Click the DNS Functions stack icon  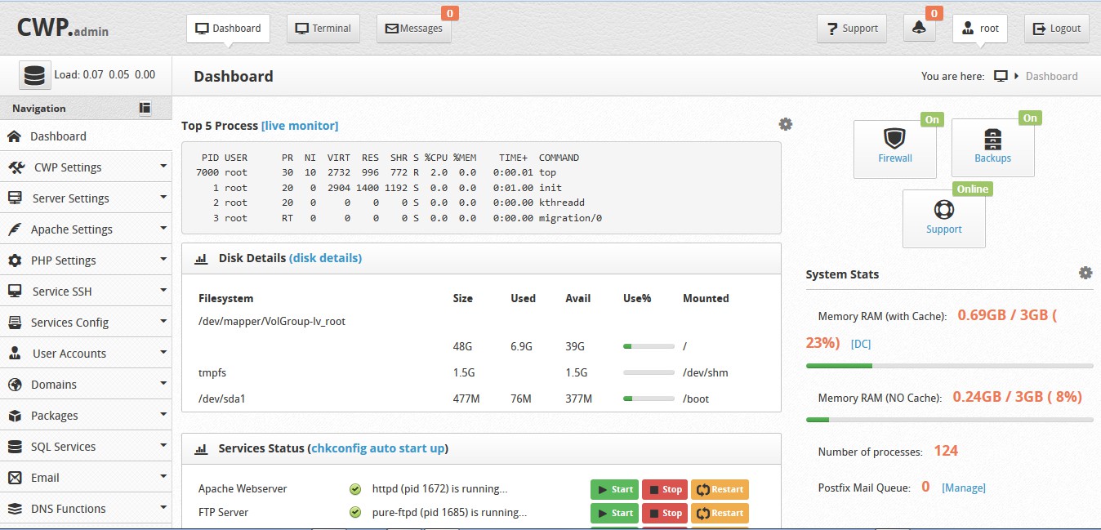click(x=15, y=509)
